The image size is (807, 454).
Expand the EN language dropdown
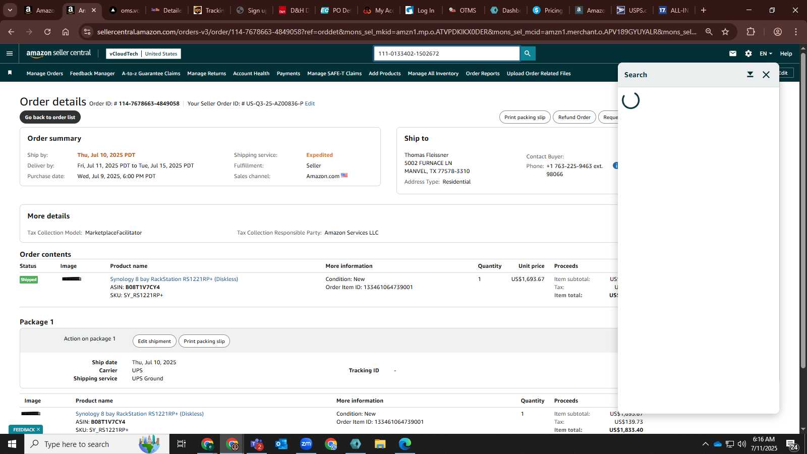766,53
